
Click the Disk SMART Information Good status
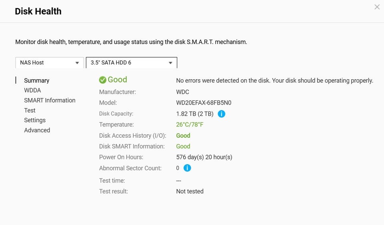pos(183,146)
